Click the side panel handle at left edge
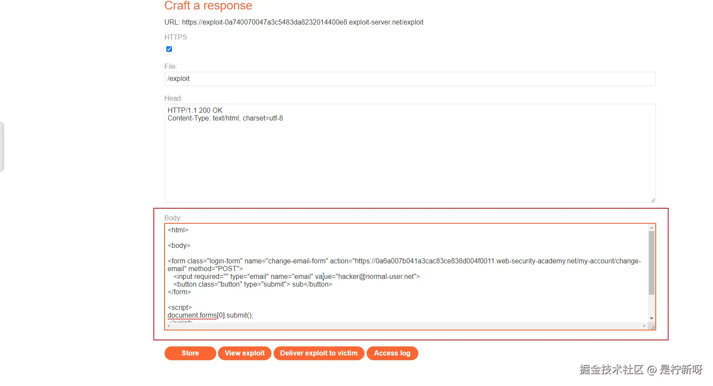This screenshot has width=713, height=386. coord(2,147)
